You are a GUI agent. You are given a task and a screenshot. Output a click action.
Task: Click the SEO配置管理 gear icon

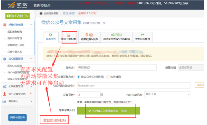4,59
